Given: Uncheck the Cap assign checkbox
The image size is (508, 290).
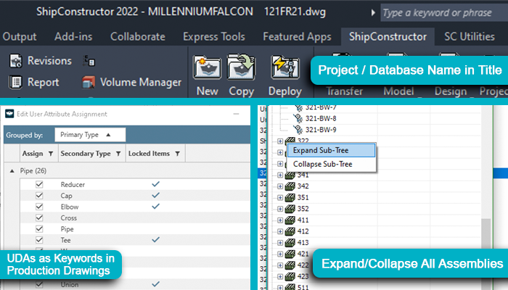Looking at the screenshot, I should (39, 196).
